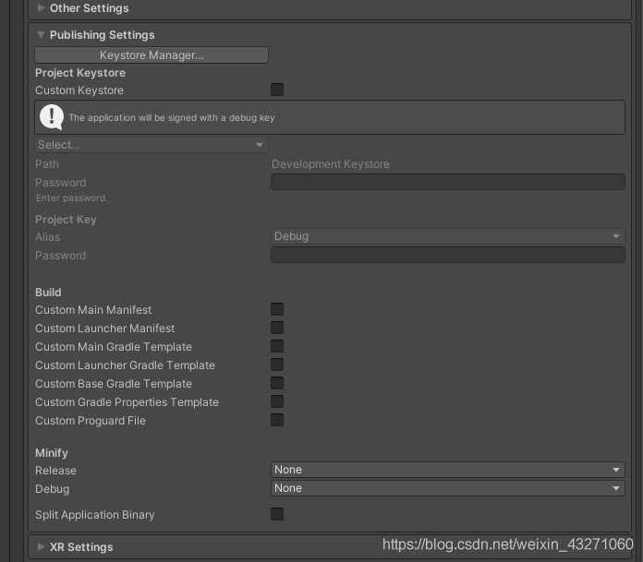Enable Custom Main Gradle Template checkbox
The image size is (643, 562).
coord(277,346)
